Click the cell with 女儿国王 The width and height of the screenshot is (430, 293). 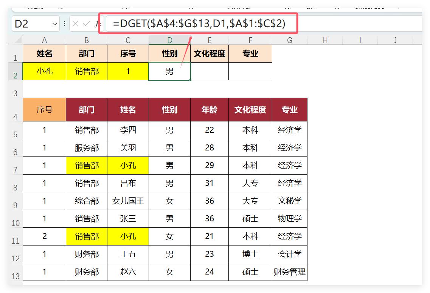click(128, 201)
